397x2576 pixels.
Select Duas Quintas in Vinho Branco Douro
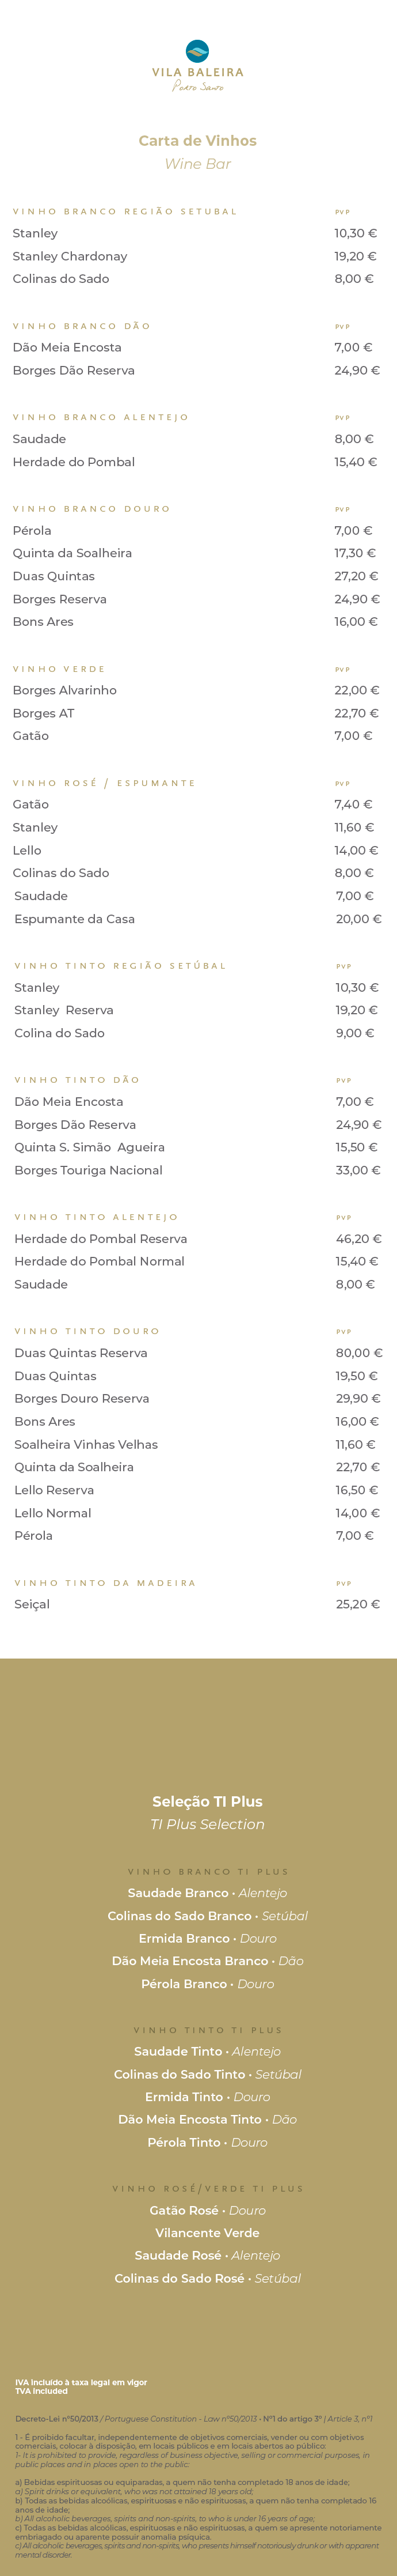pyautogui.click(x=54, y=577)
